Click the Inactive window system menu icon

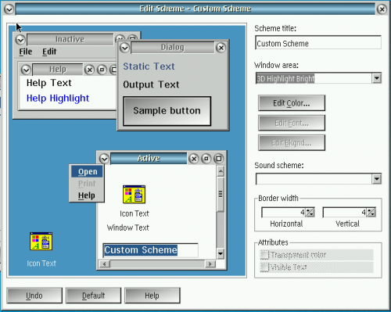(x=20, y=40)
